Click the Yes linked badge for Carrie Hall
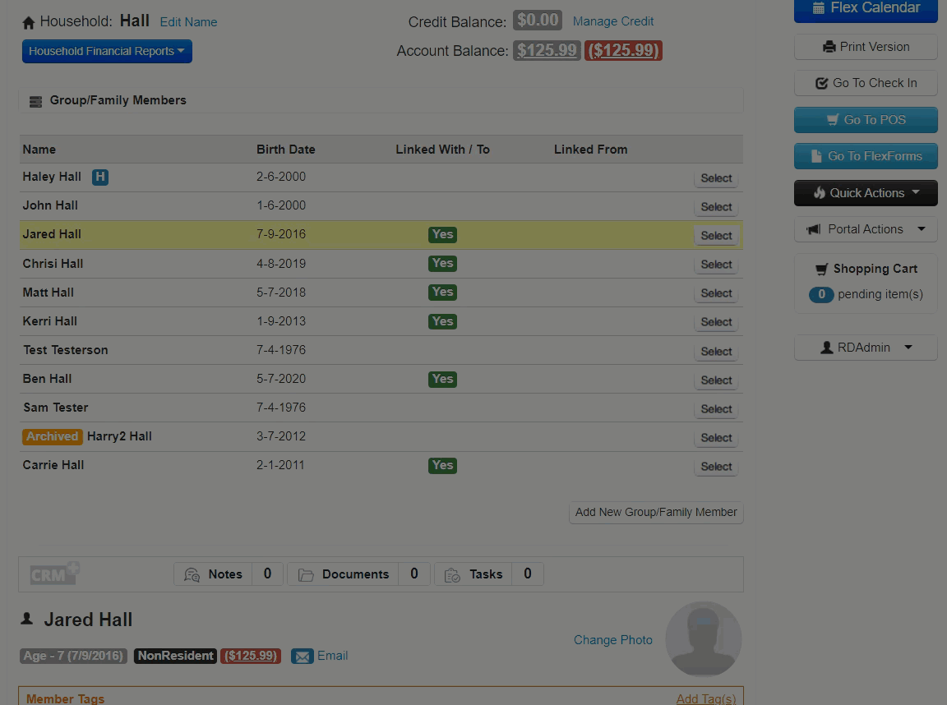The width and height of the screenshot is (947, 705). pyautogui.click(x=443, y=465)
